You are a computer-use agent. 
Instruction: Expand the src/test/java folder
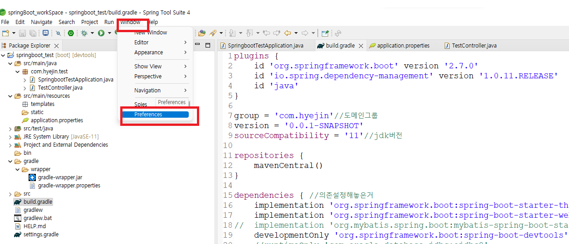tap(10, 129)
